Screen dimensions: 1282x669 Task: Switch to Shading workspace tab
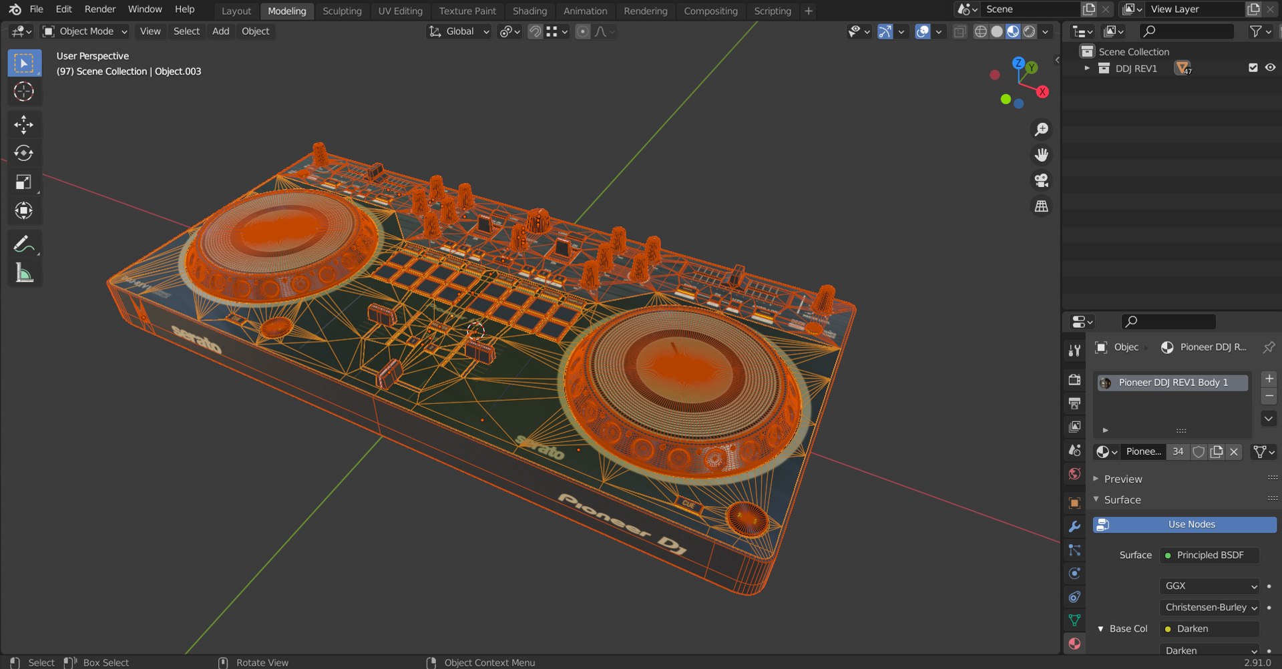[529, 11]
